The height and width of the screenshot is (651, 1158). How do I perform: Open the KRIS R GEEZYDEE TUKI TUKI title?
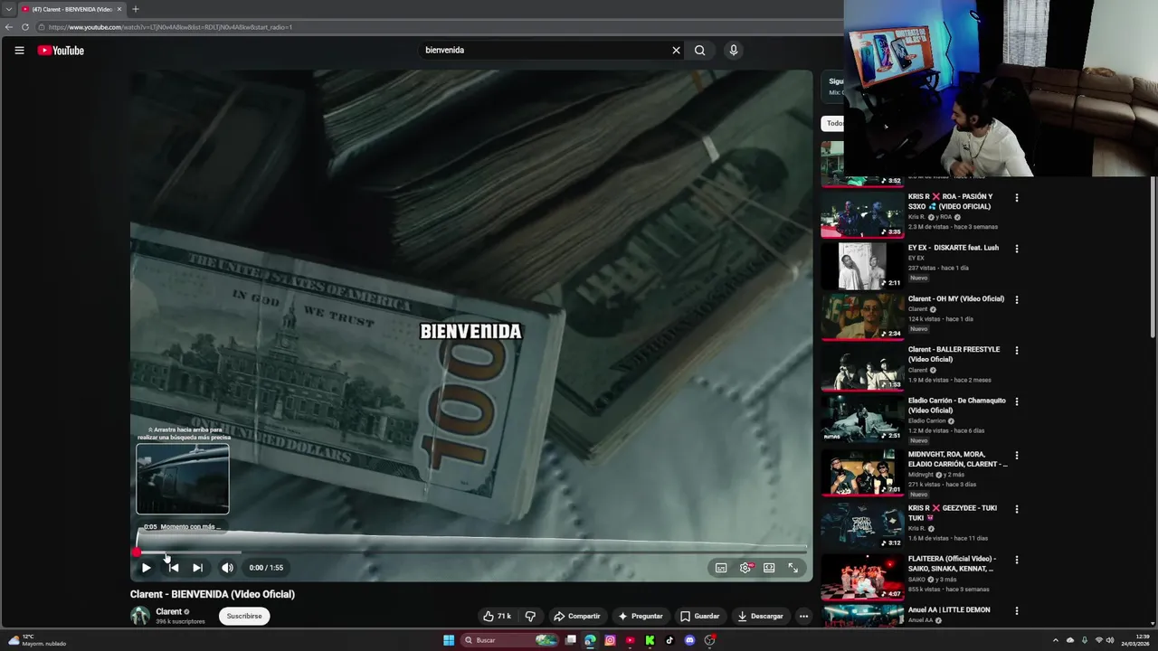(x=952, y=513)
